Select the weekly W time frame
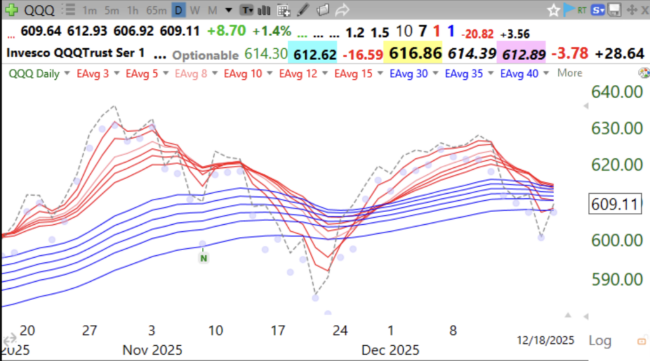The width and height of the screenshot is (650, 361). point(195,11)
